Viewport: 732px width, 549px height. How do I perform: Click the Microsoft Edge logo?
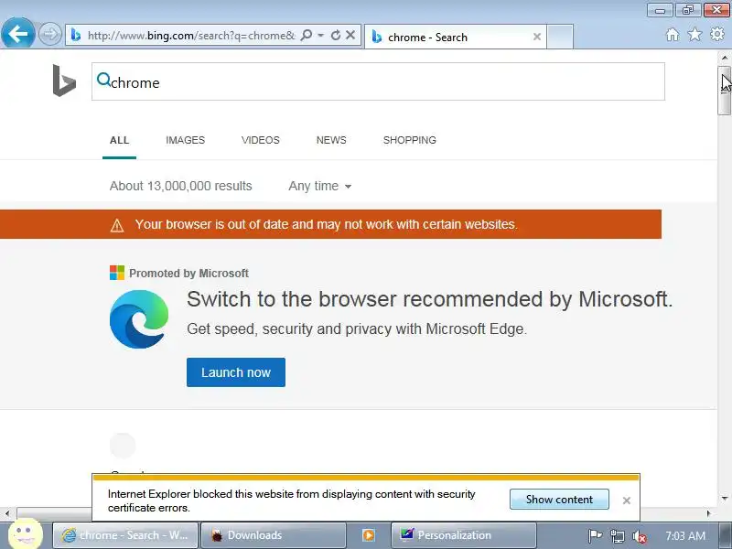[139, 319]
